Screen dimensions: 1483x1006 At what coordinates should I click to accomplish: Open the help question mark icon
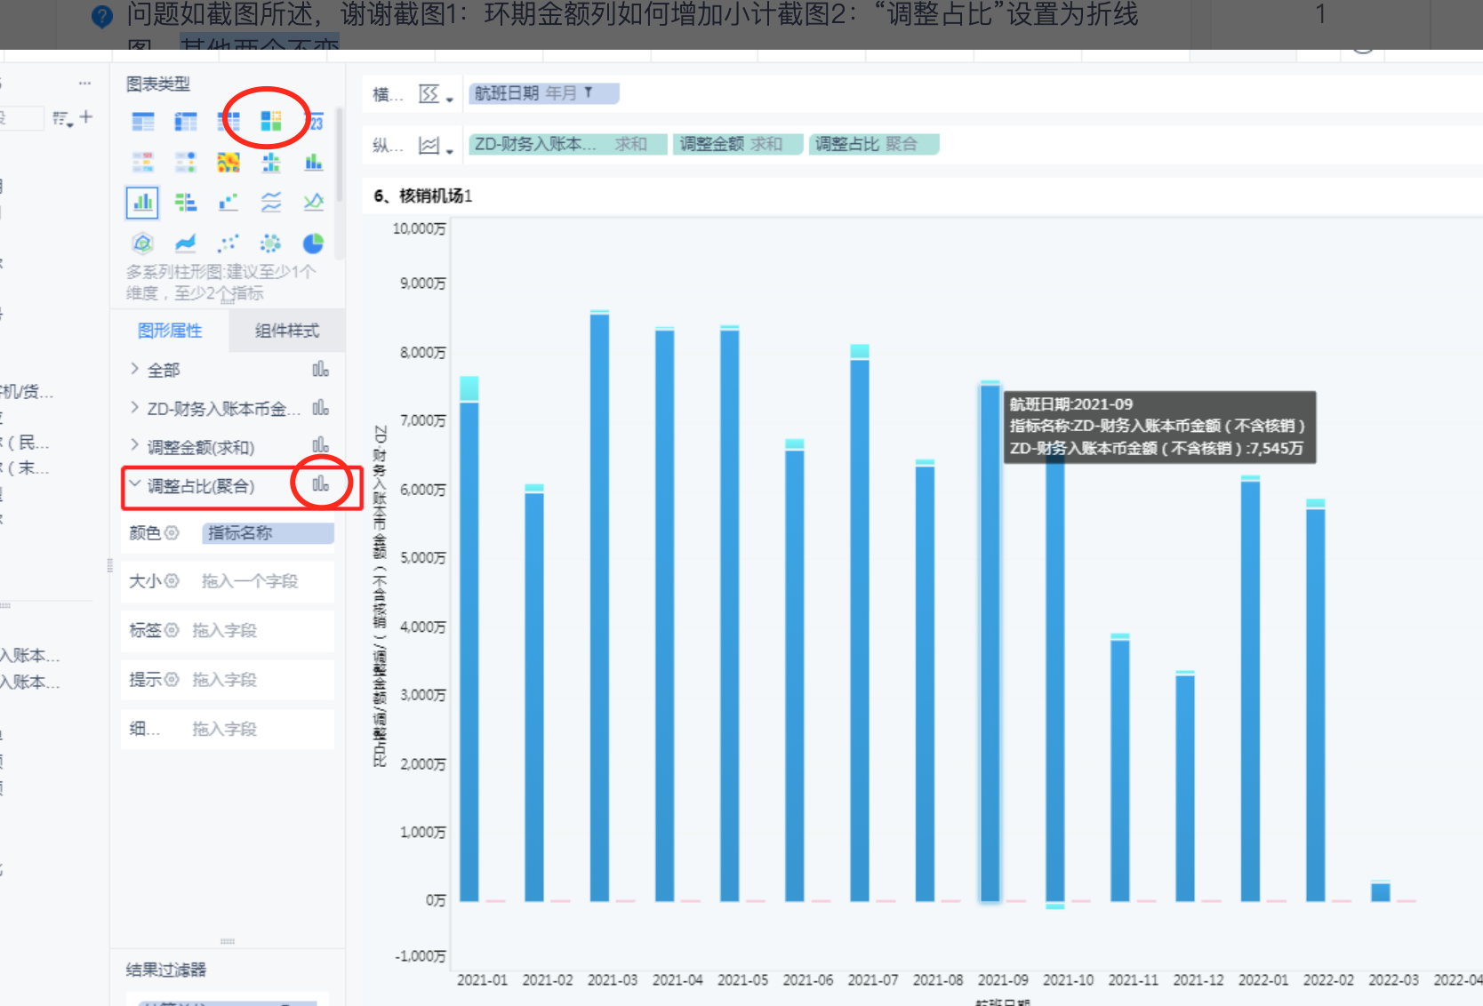coord(102,16)
